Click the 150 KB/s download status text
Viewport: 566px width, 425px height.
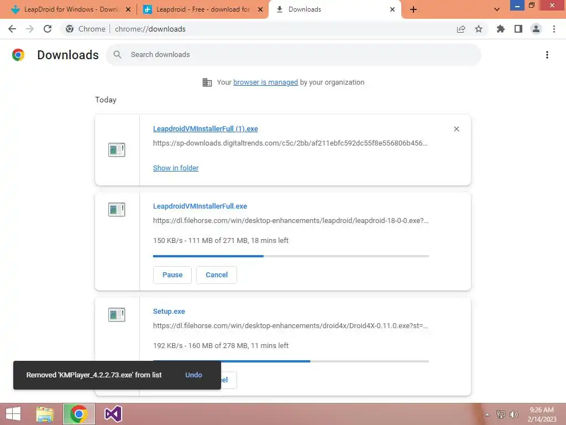[221, 240]
